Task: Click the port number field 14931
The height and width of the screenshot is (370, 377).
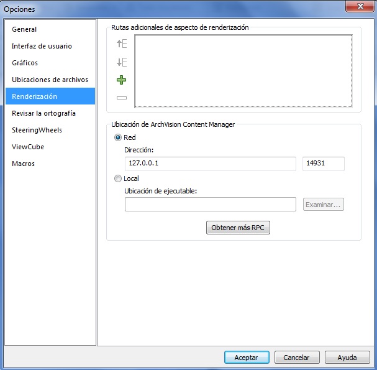Action: (323, 164)
